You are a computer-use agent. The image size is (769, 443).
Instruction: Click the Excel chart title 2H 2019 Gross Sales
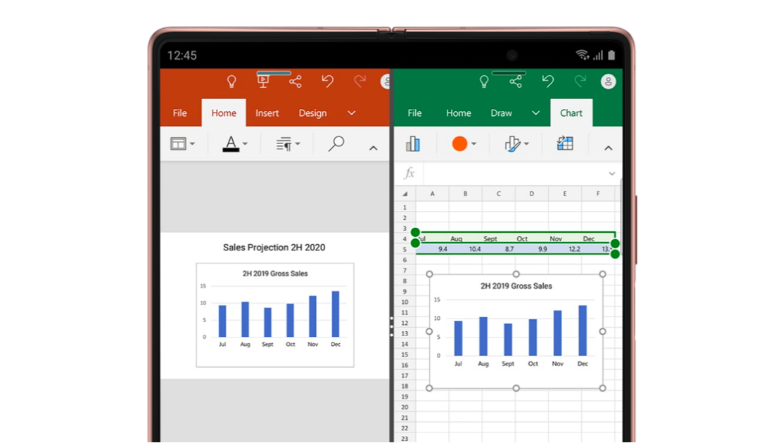point(516,285)
